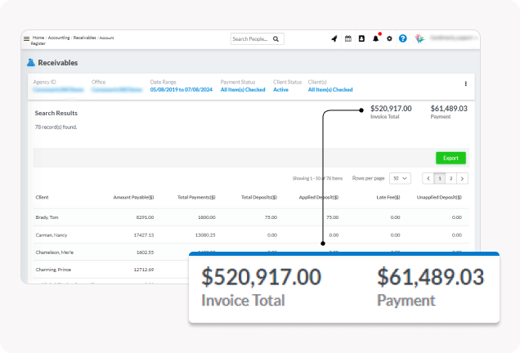Go to Accounting breadcrumb
520x353 pixels.
point(59,38)
